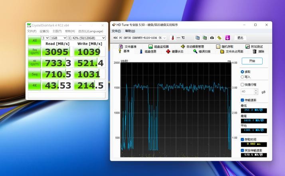Click the 710.5 Seq read result
Image resolution: width=285 pixels, height=176 pixels.
57,74
